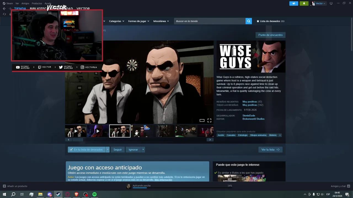This screenshot has width=353, height=198.
Task: Click the Wise Guys header logo image
Action: (251, 57)
